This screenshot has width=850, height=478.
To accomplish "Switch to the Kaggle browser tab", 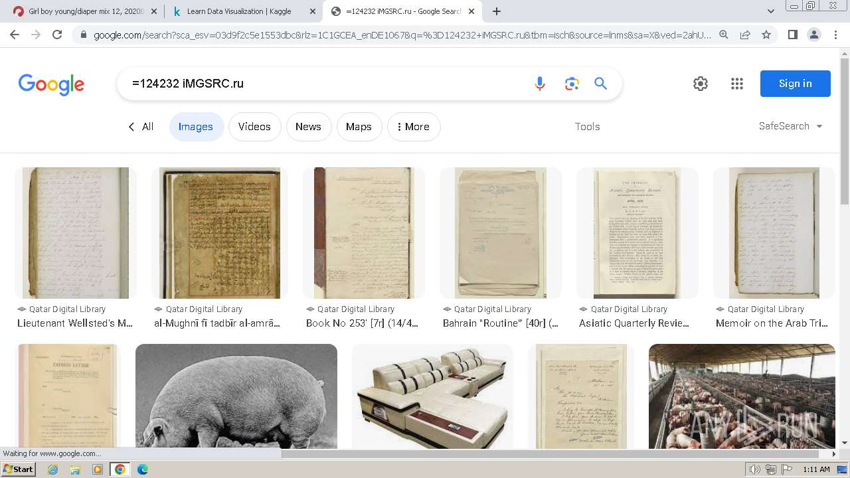I will 243,11.
